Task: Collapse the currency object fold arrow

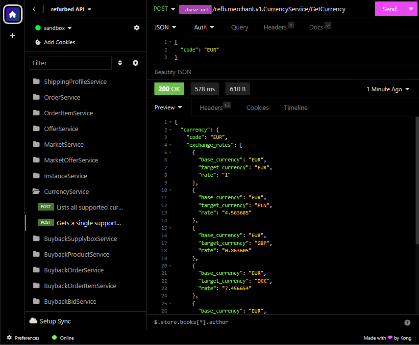Action: [170, 130]
